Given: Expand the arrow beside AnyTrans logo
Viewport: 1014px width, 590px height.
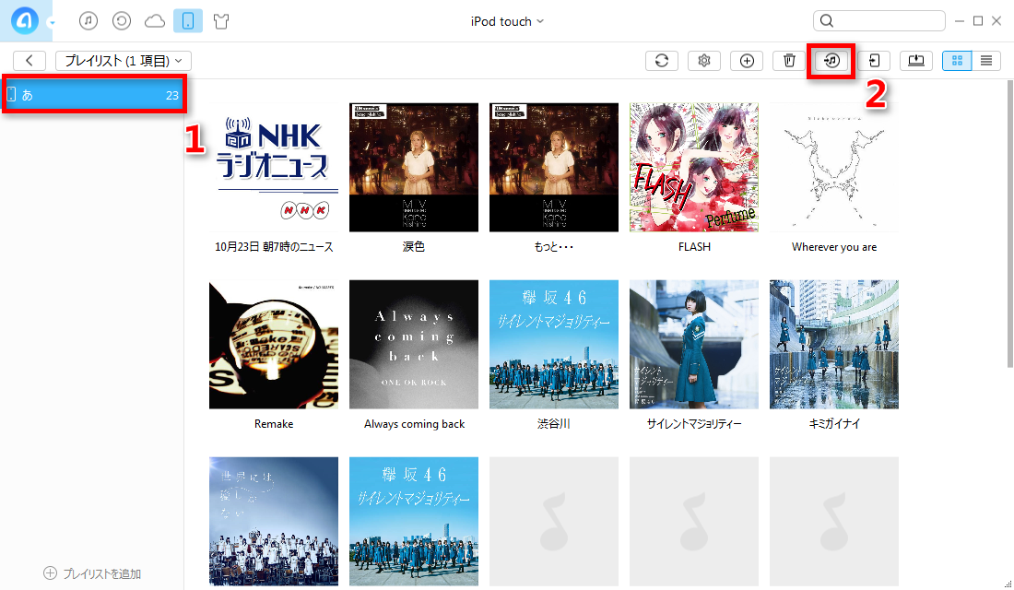Looking at the screenshot, I should click(x=52, y=23).
